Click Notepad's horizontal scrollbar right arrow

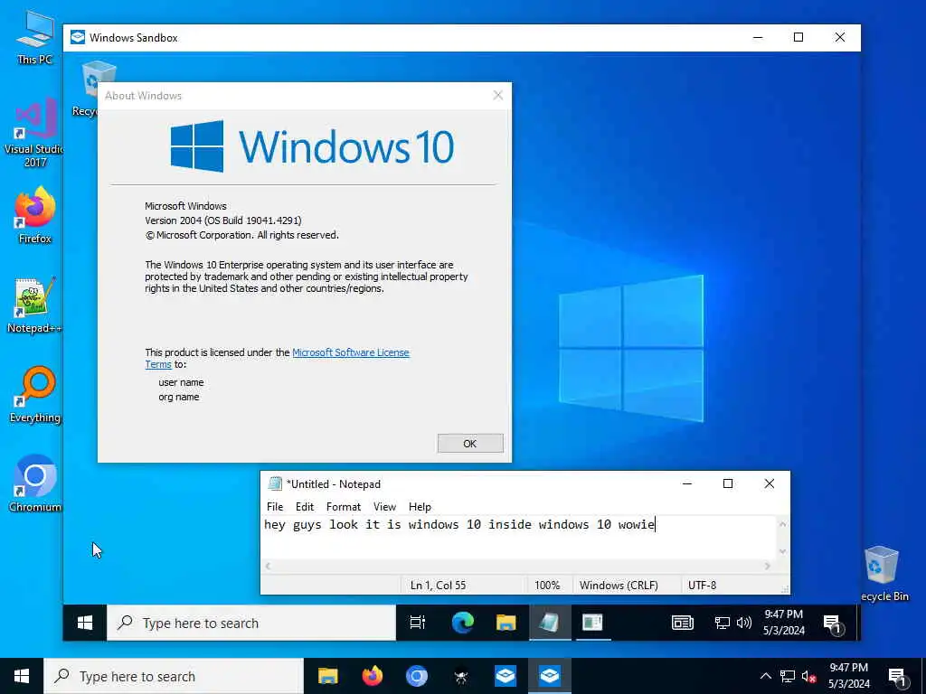[x=767, y=566]
